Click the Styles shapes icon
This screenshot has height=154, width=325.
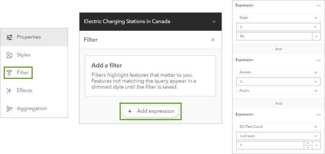(10, 55)
